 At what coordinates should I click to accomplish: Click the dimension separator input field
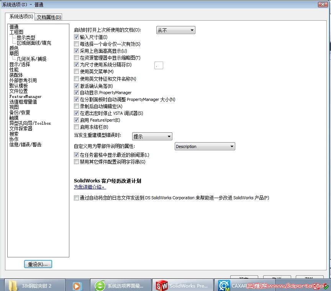(x=159, y=65)
